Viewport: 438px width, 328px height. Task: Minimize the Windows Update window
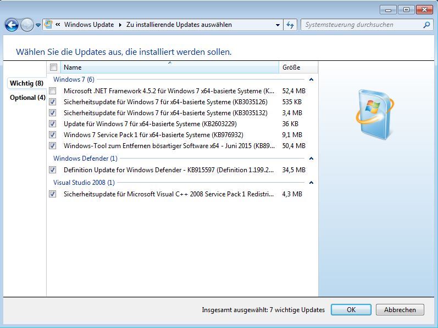(x=389, y=10)
